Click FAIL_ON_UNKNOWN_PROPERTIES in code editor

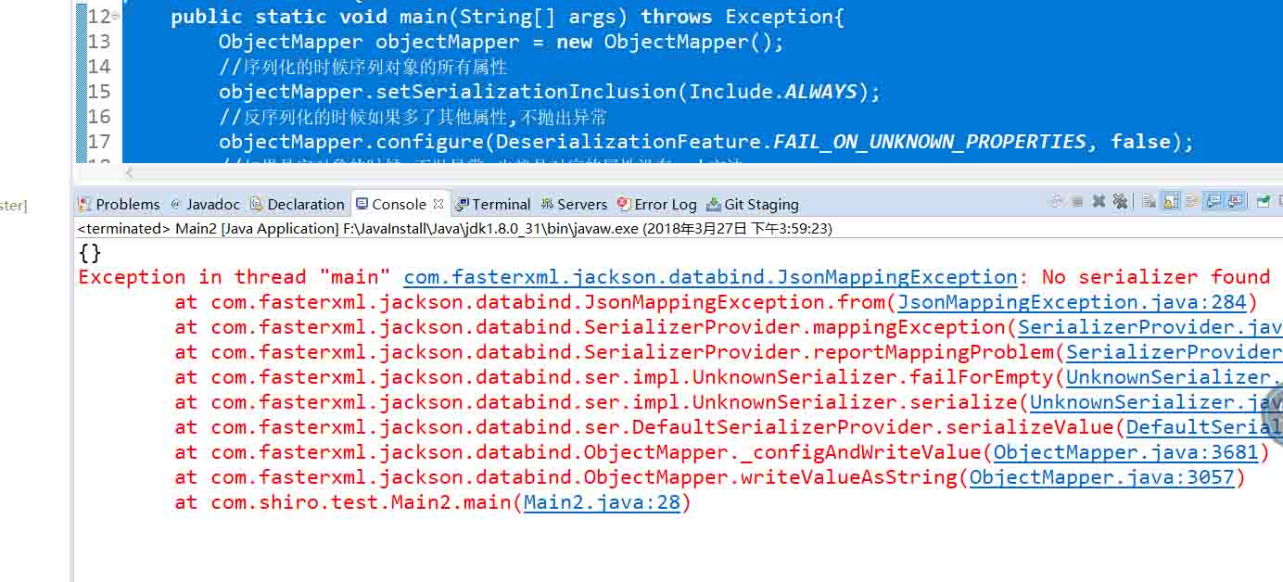(x=930, y=142)
